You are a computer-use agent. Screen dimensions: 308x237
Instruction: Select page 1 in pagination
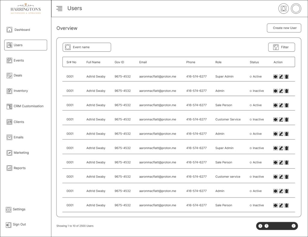[x=266, y=226]
